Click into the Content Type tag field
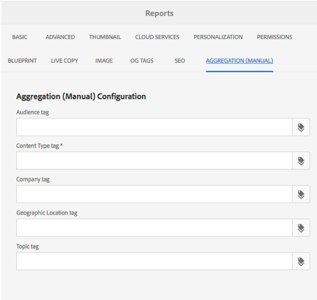This screenshot has width=317, height=300. [154, 161]
